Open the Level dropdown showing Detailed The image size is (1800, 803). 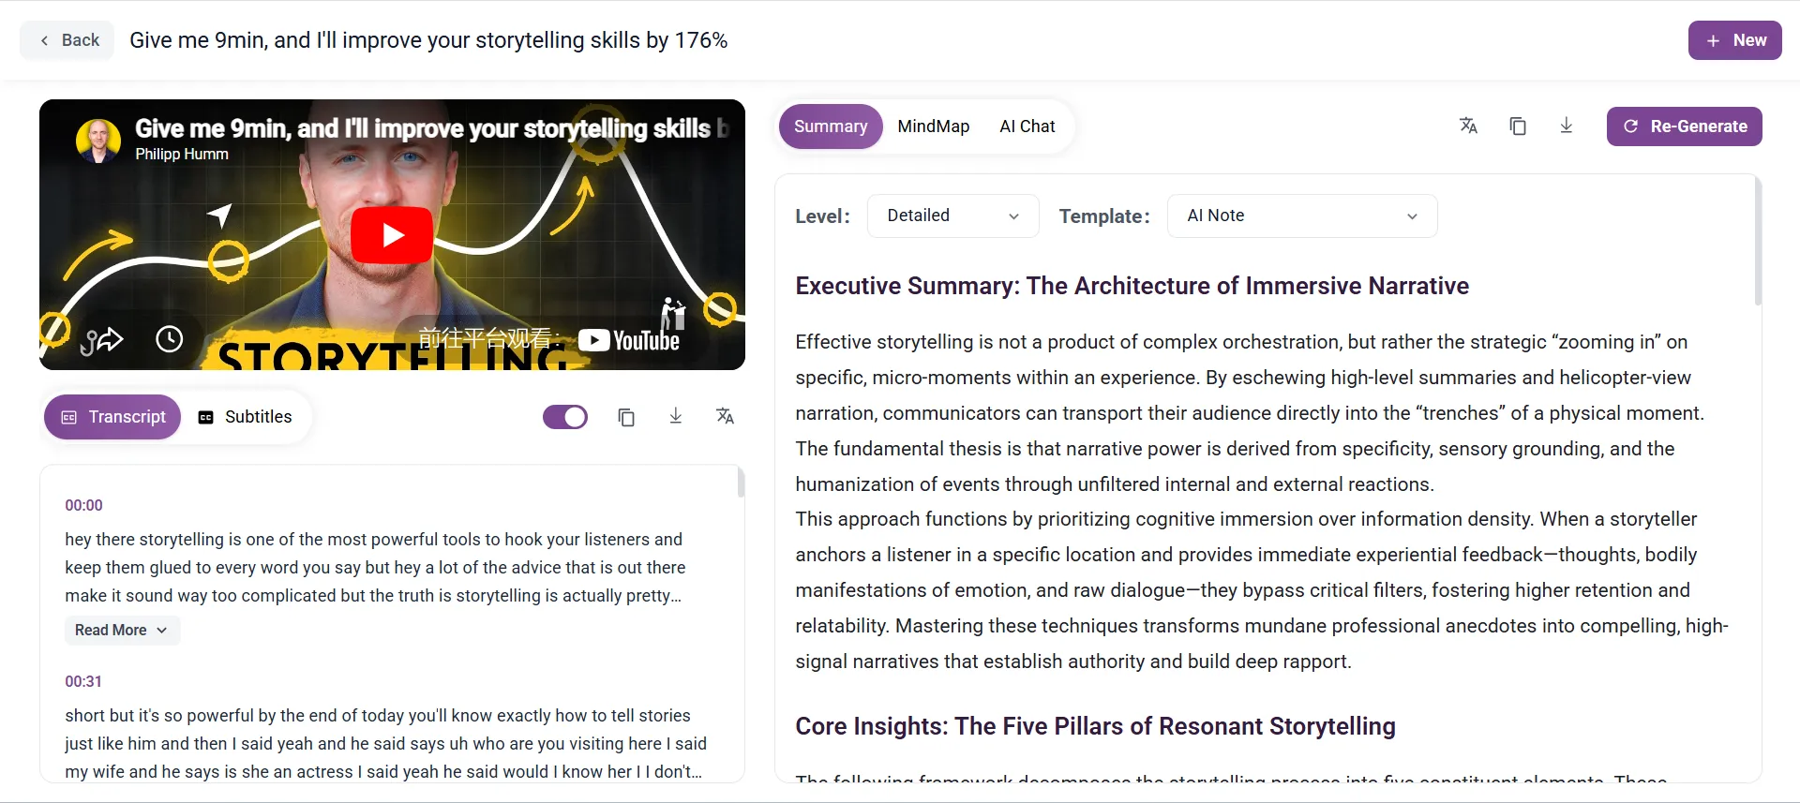tap(952, 216)
